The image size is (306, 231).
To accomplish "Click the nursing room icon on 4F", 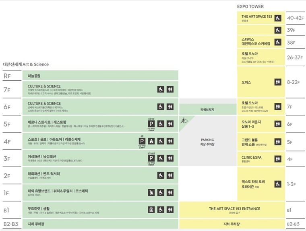I will pos(151,141).
